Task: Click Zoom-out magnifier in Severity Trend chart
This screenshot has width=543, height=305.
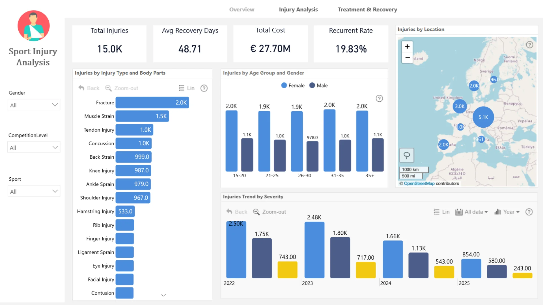Action: (x=270, y=212)
